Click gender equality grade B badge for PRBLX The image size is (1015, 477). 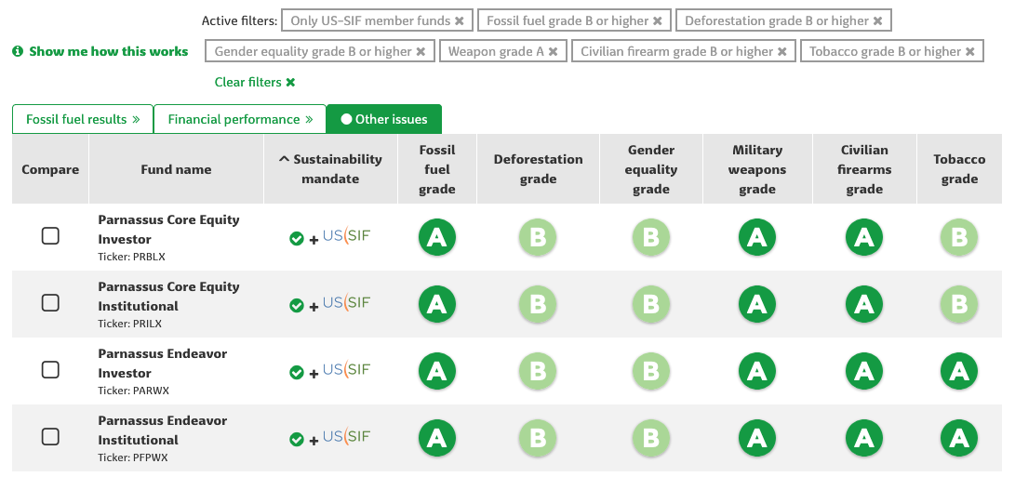[x=650, y=237]
